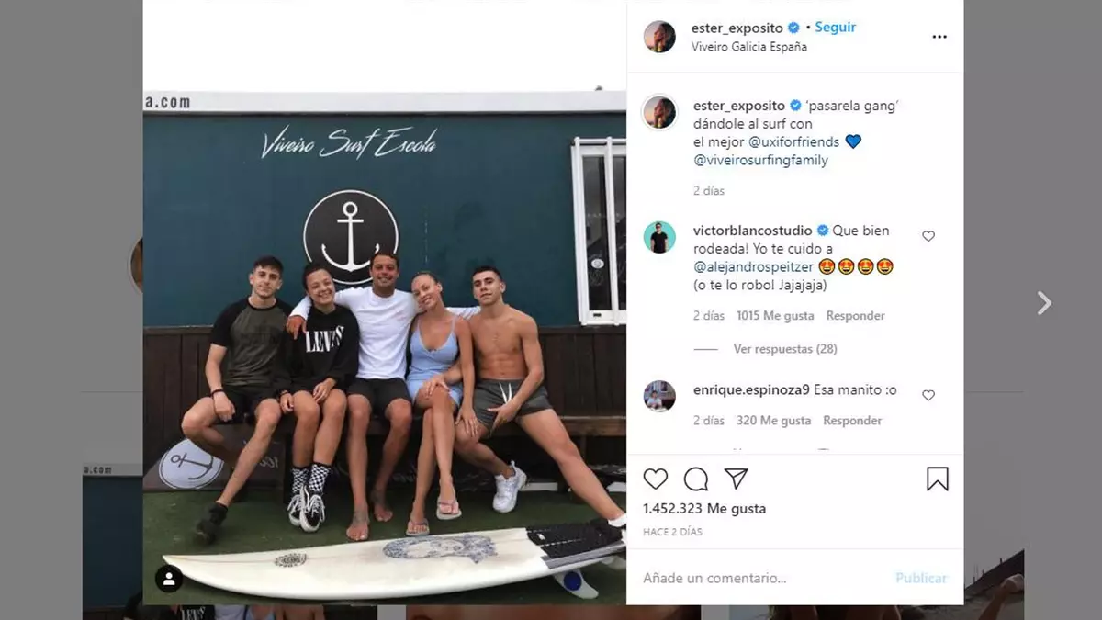Save the post with the bookmark icon

tap(937, 479)
